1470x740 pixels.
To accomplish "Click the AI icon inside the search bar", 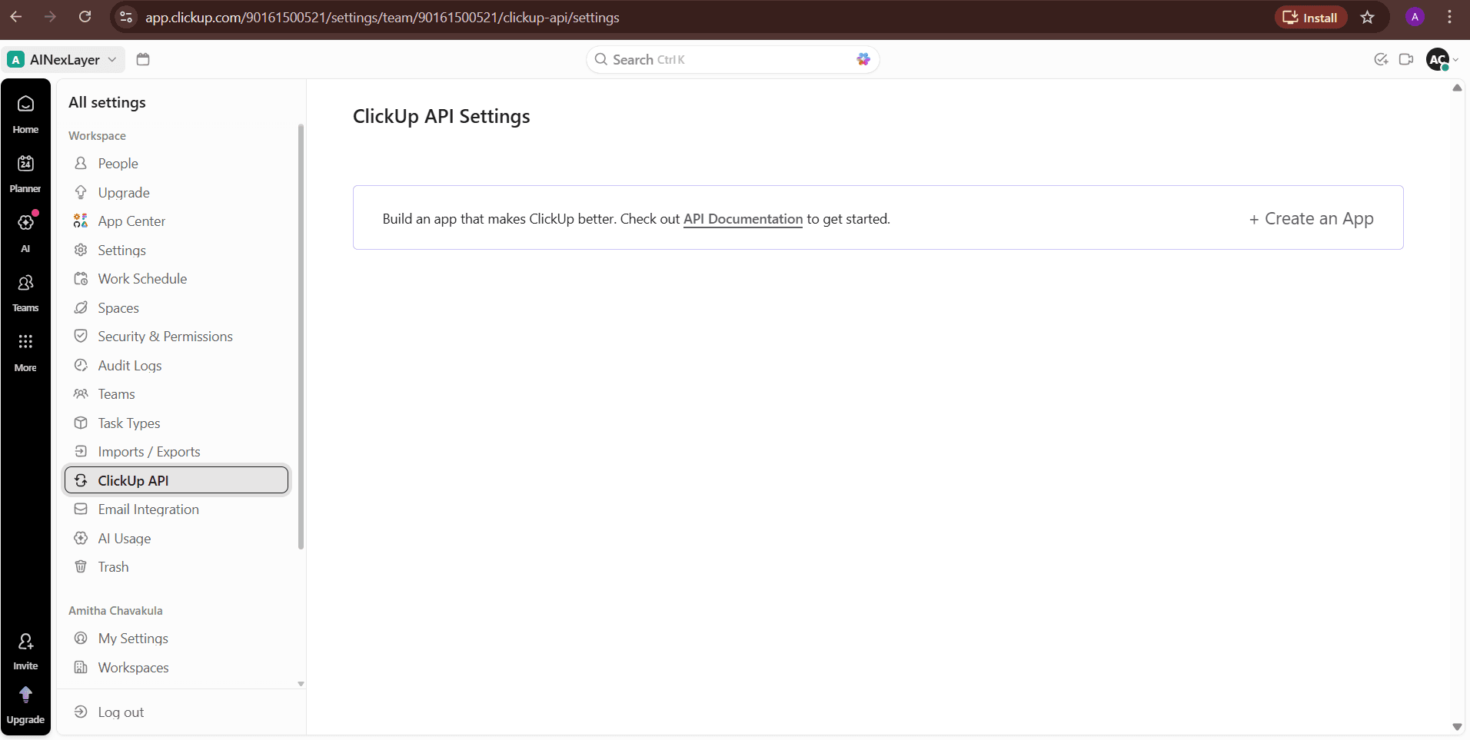I will (x=863, y=59).
